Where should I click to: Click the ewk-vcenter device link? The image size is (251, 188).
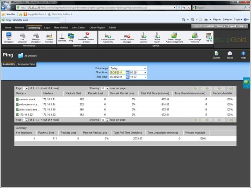tap(29, 105)
